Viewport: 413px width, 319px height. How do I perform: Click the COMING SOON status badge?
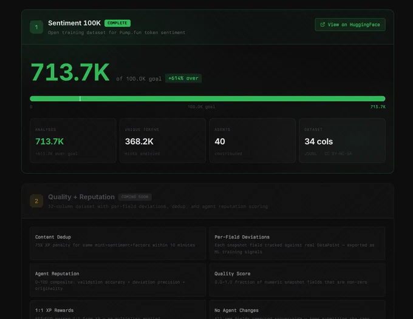pyautogui.click(x=135, y=197)
